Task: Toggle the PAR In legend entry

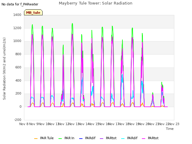Action: point(69,138)
